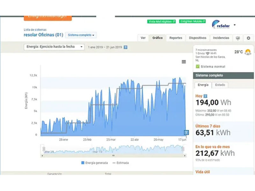Screen dimensions: 255x191
Task: Click the 7 microinversores text
Action: (206, 50)
